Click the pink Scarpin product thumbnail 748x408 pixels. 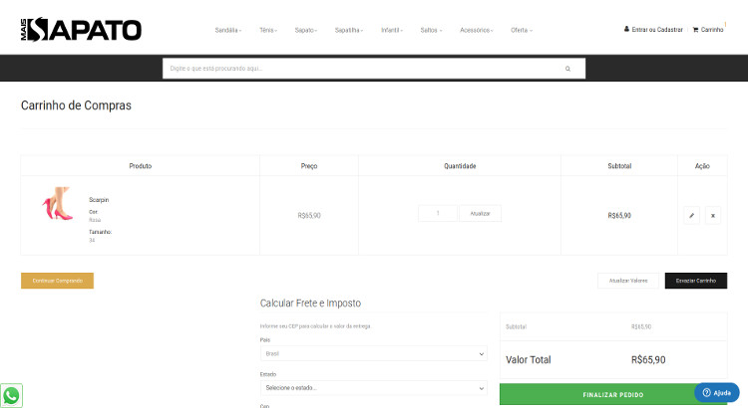(57, 204)
